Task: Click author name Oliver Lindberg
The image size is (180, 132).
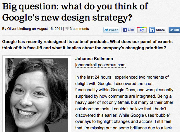Action: [19, 29]
